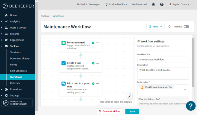Select Workflows in the sidebar

coord(18,77)
